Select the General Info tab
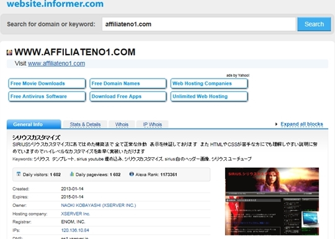The image size is (335, 239). (x=33, y=124)
